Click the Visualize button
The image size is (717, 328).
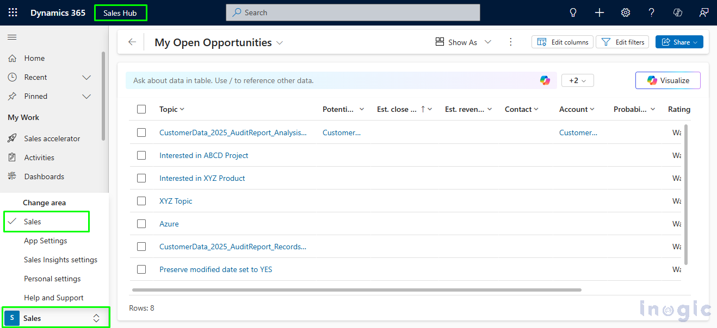[x=668, y=80]
